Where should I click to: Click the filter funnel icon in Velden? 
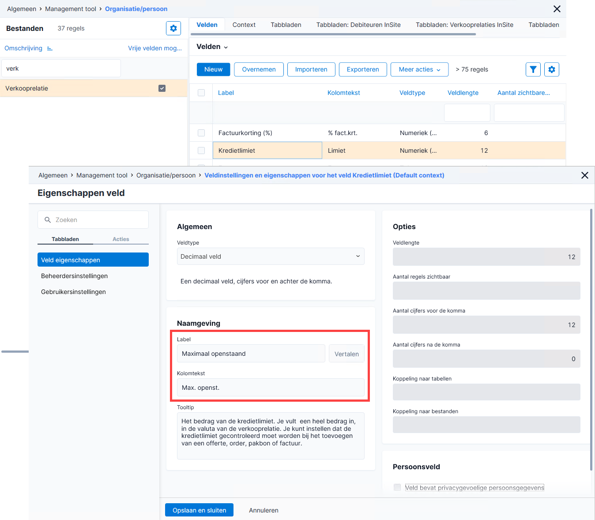[533, 69]
